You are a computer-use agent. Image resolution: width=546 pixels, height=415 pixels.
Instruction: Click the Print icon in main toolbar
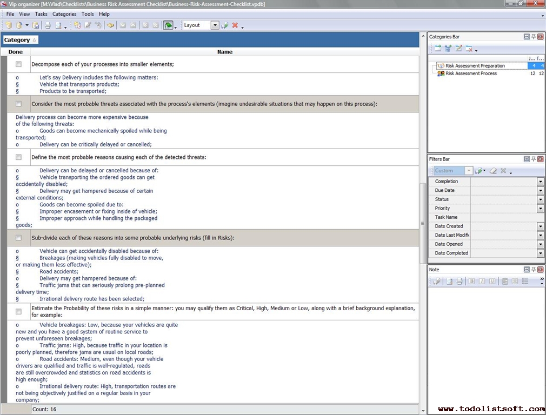tap(47, 25)
